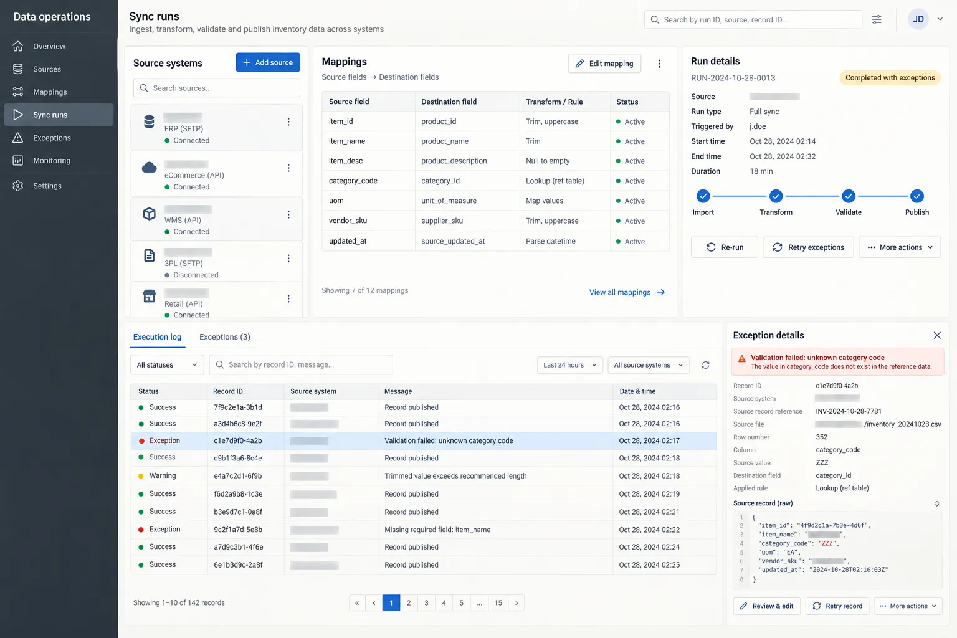
Task: Open Mappings in sidebar
Action: coord(59,92)
